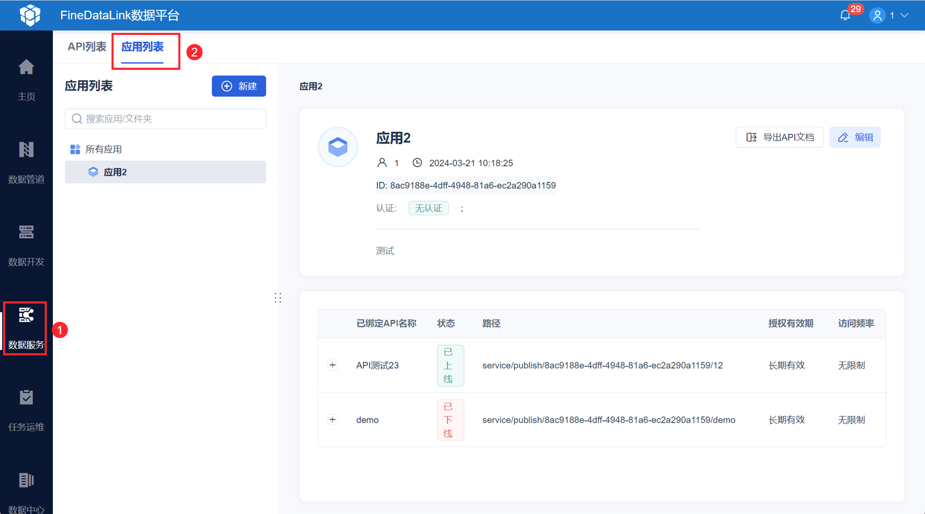925x514 pixels.
Task: Switch to the 应用列表 tab
Action: [x=142, y=47]
